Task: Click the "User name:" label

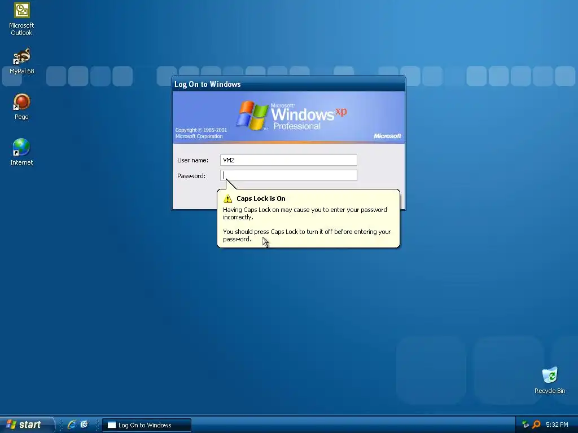Action: pyautogui.click(x=192, y=160)
